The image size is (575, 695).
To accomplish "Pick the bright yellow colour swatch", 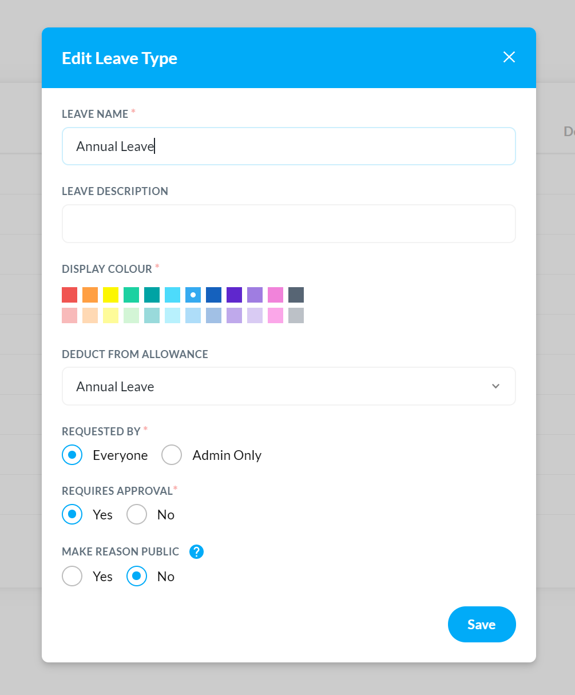I will pyautogui.click(x=111, y=295).
